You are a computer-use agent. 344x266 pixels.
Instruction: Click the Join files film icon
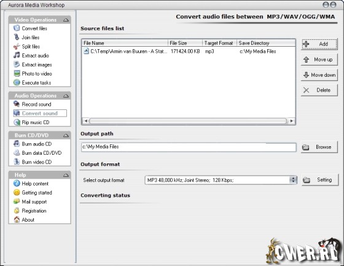[17, 37]
